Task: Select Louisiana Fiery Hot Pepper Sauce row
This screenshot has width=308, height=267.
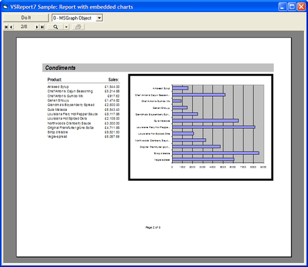Action: (x=84, y=114)
